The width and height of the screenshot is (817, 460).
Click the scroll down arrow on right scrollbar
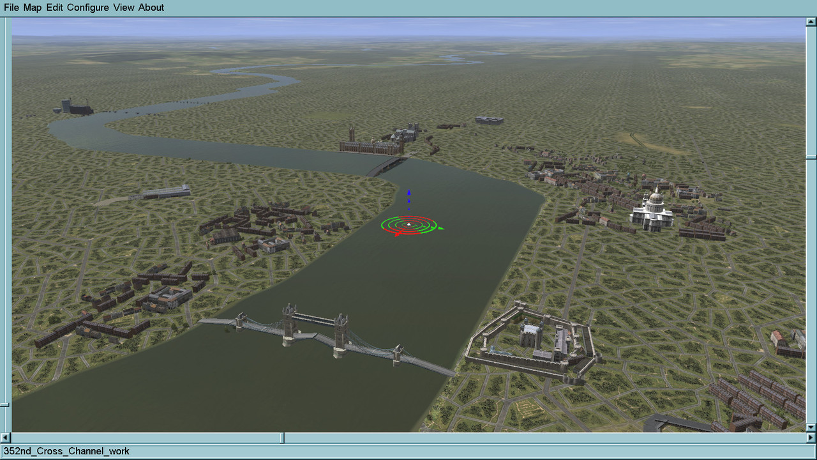811,427
